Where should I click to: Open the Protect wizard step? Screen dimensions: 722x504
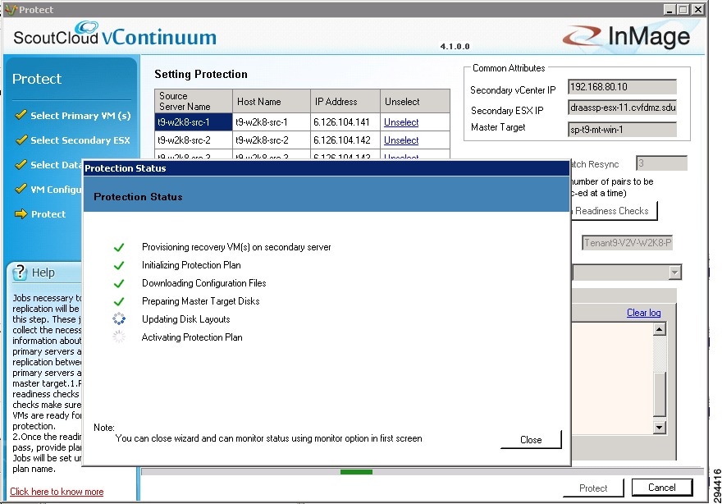[x=48, y=214]
